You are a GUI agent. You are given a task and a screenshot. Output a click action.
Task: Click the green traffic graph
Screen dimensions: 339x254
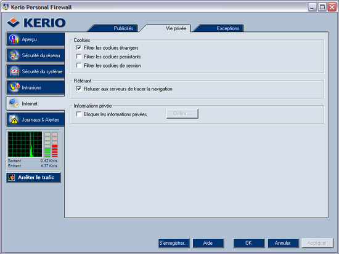tap(25, 145)
